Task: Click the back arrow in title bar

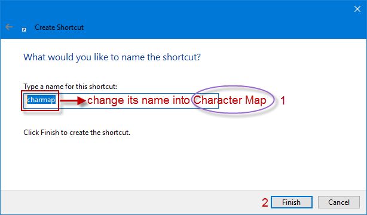Action: tap(9, 27)
